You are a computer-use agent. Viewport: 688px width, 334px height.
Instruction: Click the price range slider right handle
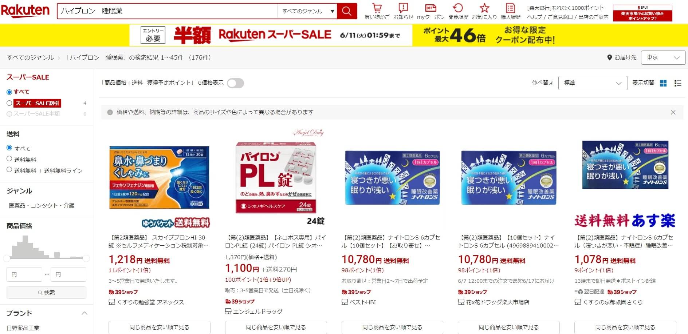pyautogui.click(x=86, y=258)
